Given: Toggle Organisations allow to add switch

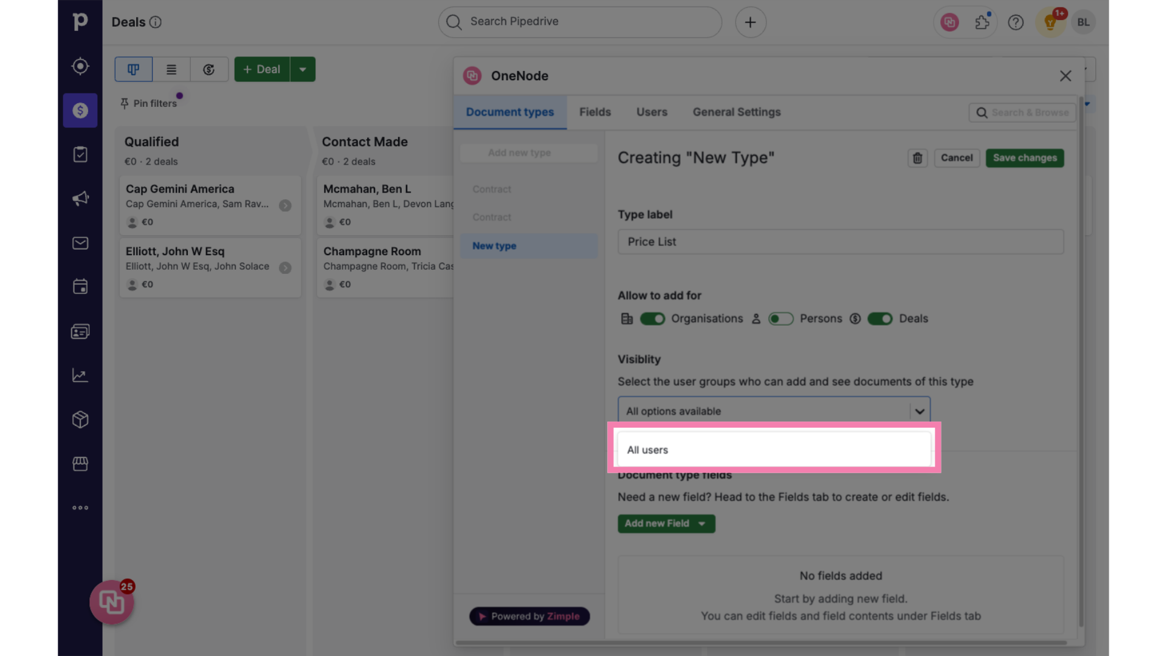Looking at the screenshot, I should point(652,319).
